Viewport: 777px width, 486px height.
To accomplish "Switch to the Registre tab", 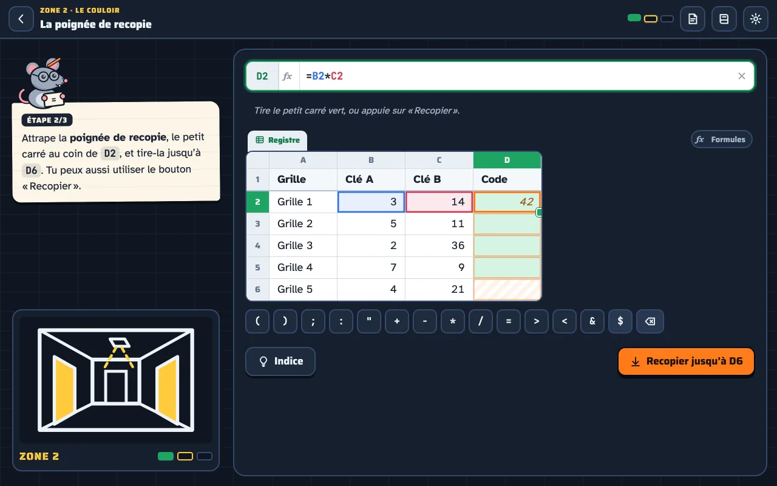I will (x=277, y=140).
